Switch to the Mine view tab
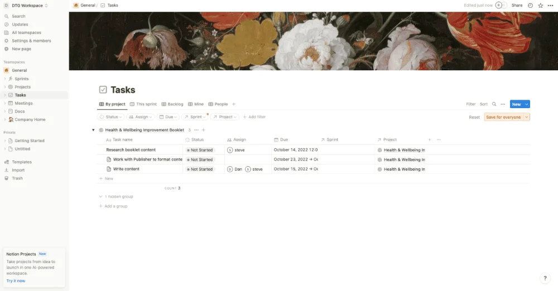Viewport: 558px width, 291px height. coord(196,104)
